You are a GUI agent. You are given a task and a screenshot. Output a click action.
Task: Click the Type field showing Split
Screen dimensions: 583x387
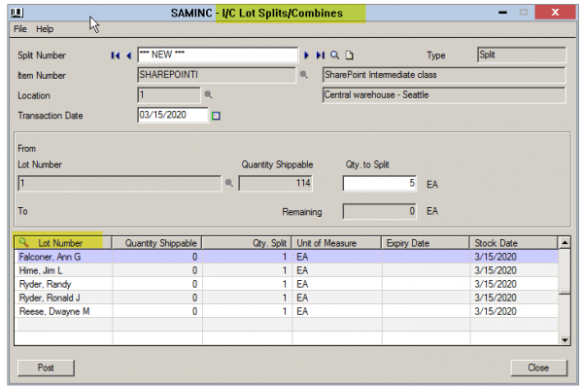522,54
